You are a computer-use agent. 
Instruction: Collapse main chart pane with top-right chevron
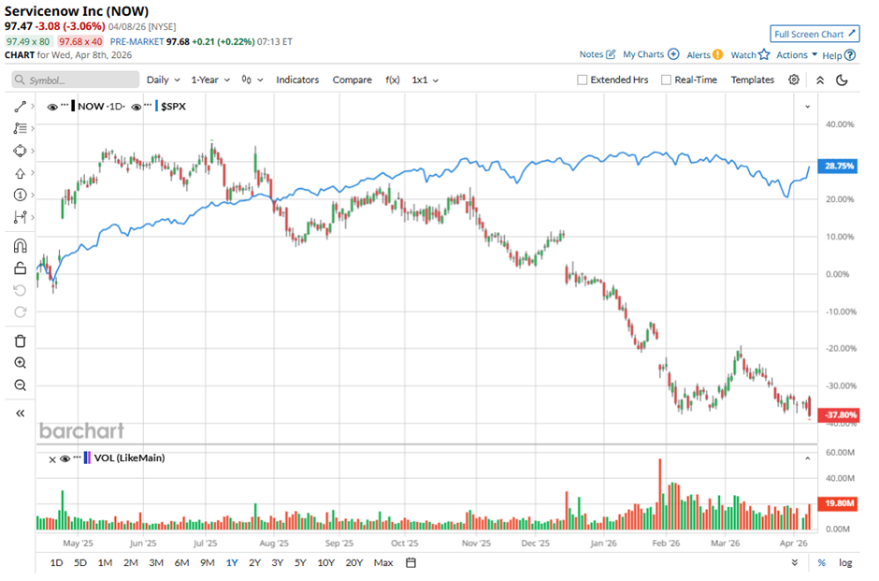[x=808, y=107]
